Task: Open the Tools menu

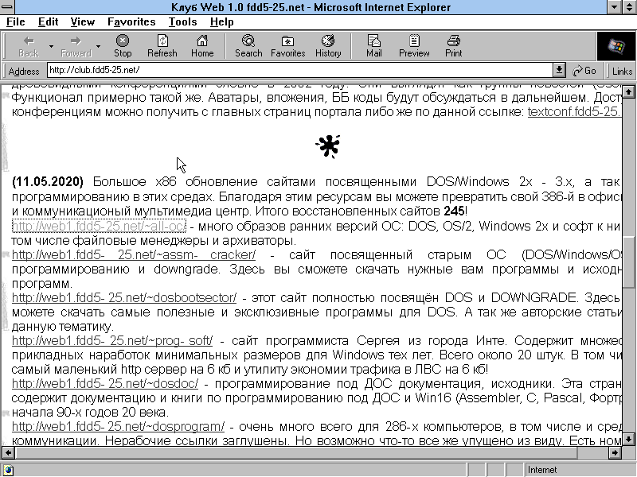Action: 182,21
